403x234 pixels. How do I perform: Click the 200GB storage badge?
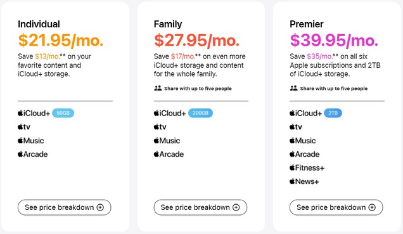(x=200, y=113)
